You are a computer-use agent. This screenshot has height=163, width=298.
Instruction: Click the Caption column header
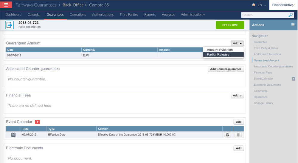coord(159,129)
